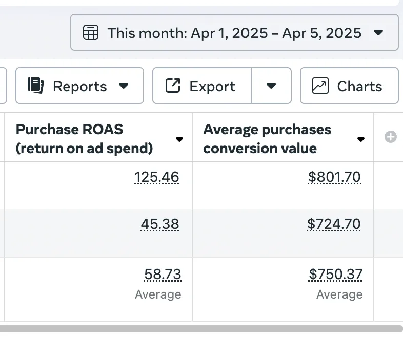This screenshot has height=337, width=403.
Task: Expand the Reports dropdown caret
Action: point(124,86)
